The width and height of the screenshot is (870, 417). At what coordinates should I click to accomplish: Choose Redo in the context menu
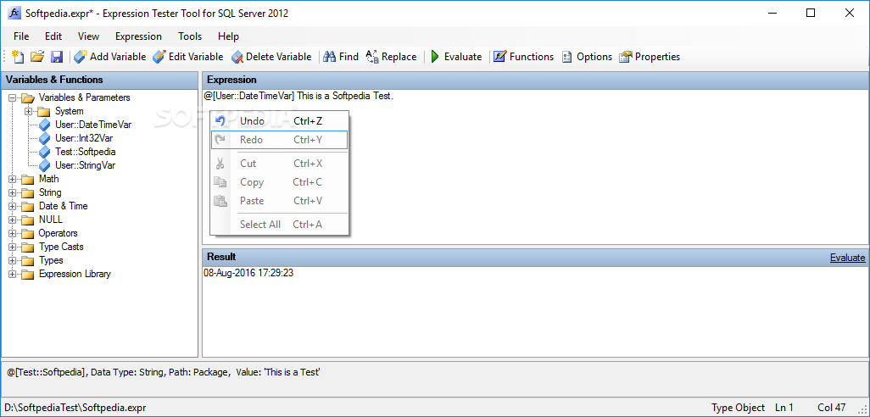(279, 140)
